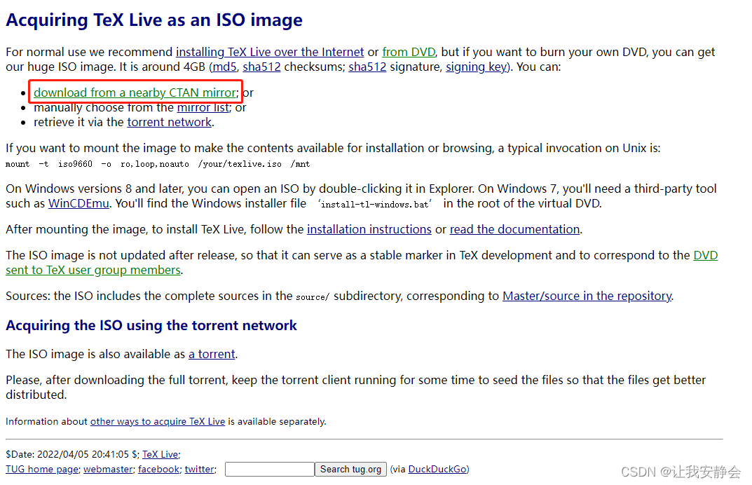Image resolution: width=752 pixels, height=485 pixels.
Task: Follow the 'from DVD' link
Action: tap(409, 52)
